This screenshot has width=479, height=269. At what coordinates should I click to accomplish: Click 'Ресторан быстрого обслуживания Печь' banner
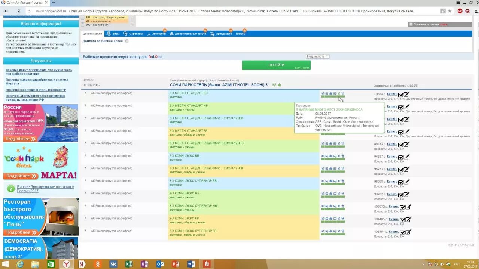pos(40,217)
